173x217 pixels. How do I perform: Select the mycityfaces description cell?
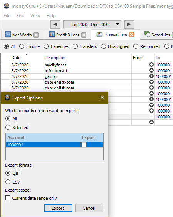87,65
